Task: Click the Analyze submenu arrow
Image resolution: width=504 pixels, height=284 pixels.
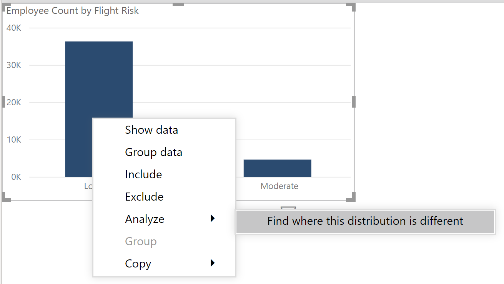Action: 213,219
